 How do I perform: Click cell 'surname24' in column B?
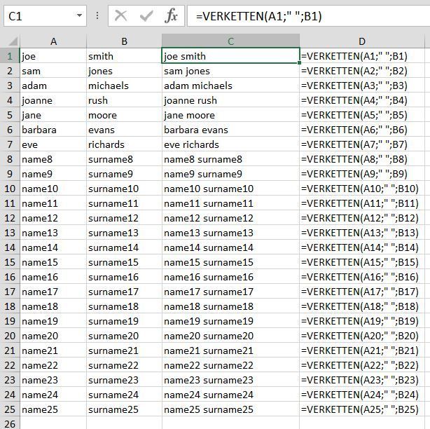click(124, 395)
